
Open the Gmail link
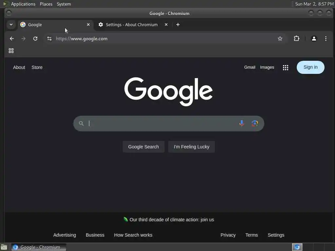(250, 67)
